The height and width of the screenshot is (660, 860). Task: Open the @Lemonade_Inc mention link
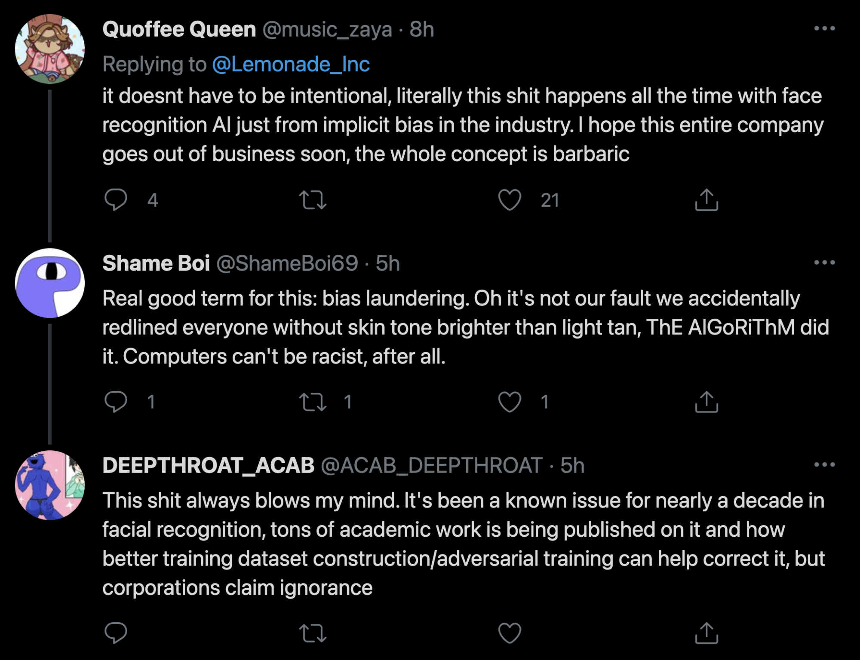tap(291, 64)
